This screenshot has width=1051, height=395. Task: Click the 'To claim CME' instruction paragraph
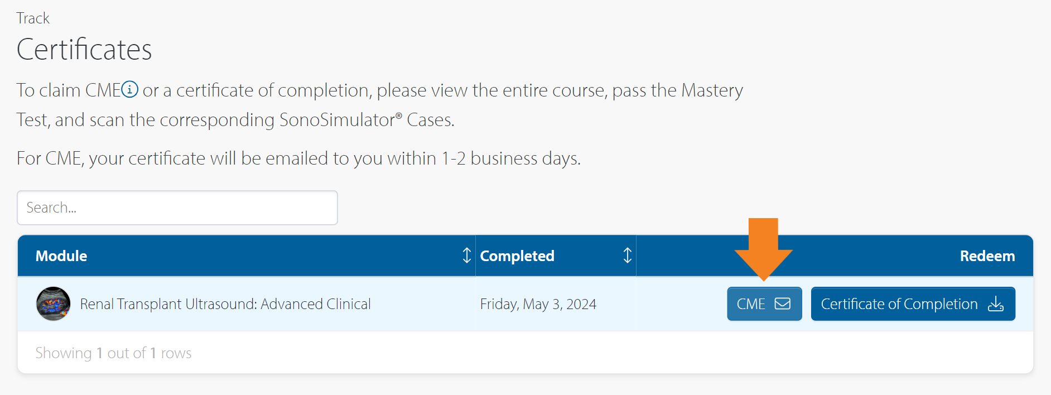pos(379,105)
